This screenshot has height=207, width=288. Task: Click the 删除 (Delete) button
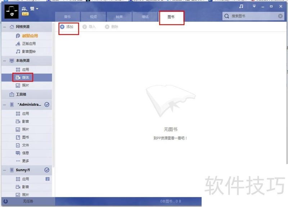pyautogui.click(x=111, y=27)
